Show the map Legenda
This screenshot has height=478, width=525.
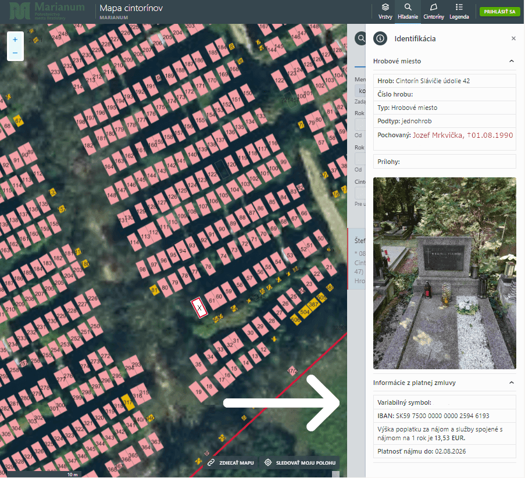point(459,11)
